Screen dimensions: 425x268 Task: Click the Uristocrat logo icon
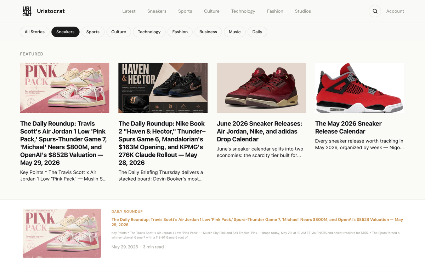pyautogui.click(x=27, y=11)
